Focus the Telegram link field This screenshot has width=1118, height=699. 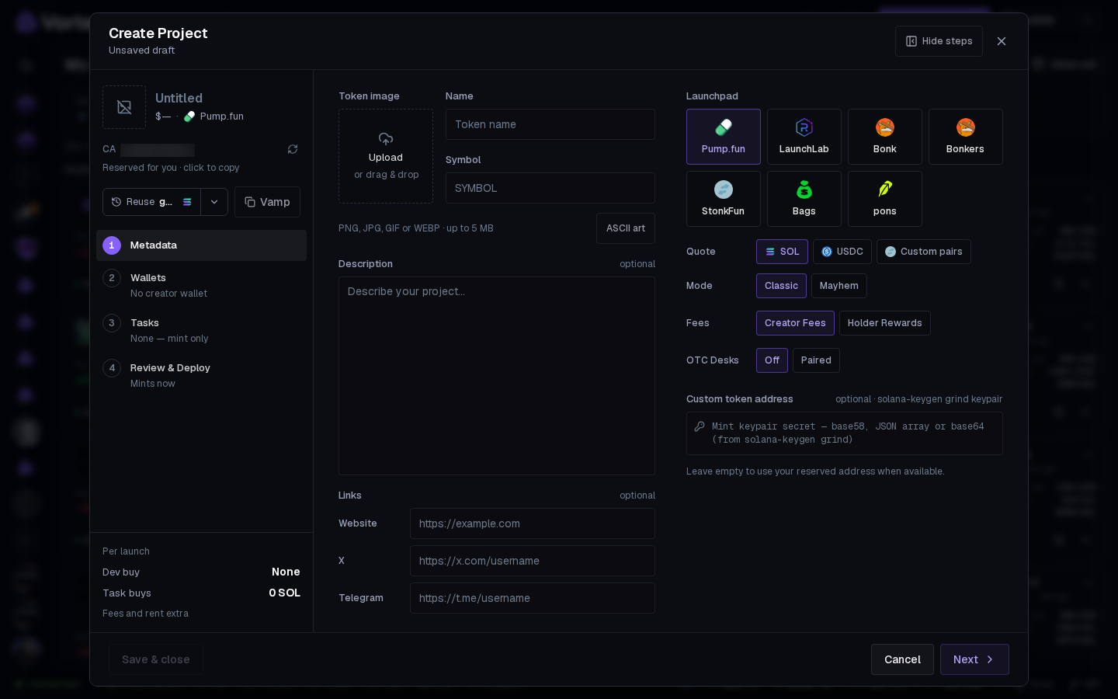pyautogui.click(x=533, y=598)
